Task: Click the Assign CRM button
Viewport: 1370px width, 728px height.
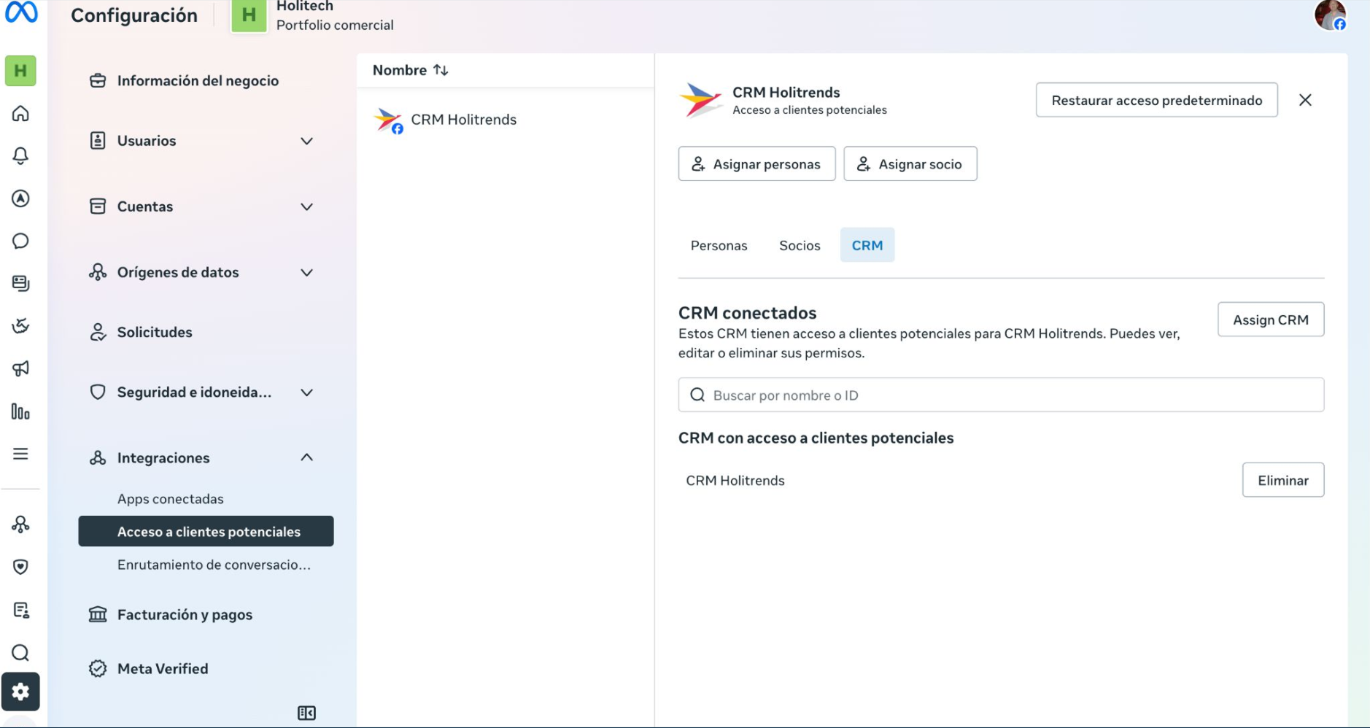Action: tap(1270, 320)
